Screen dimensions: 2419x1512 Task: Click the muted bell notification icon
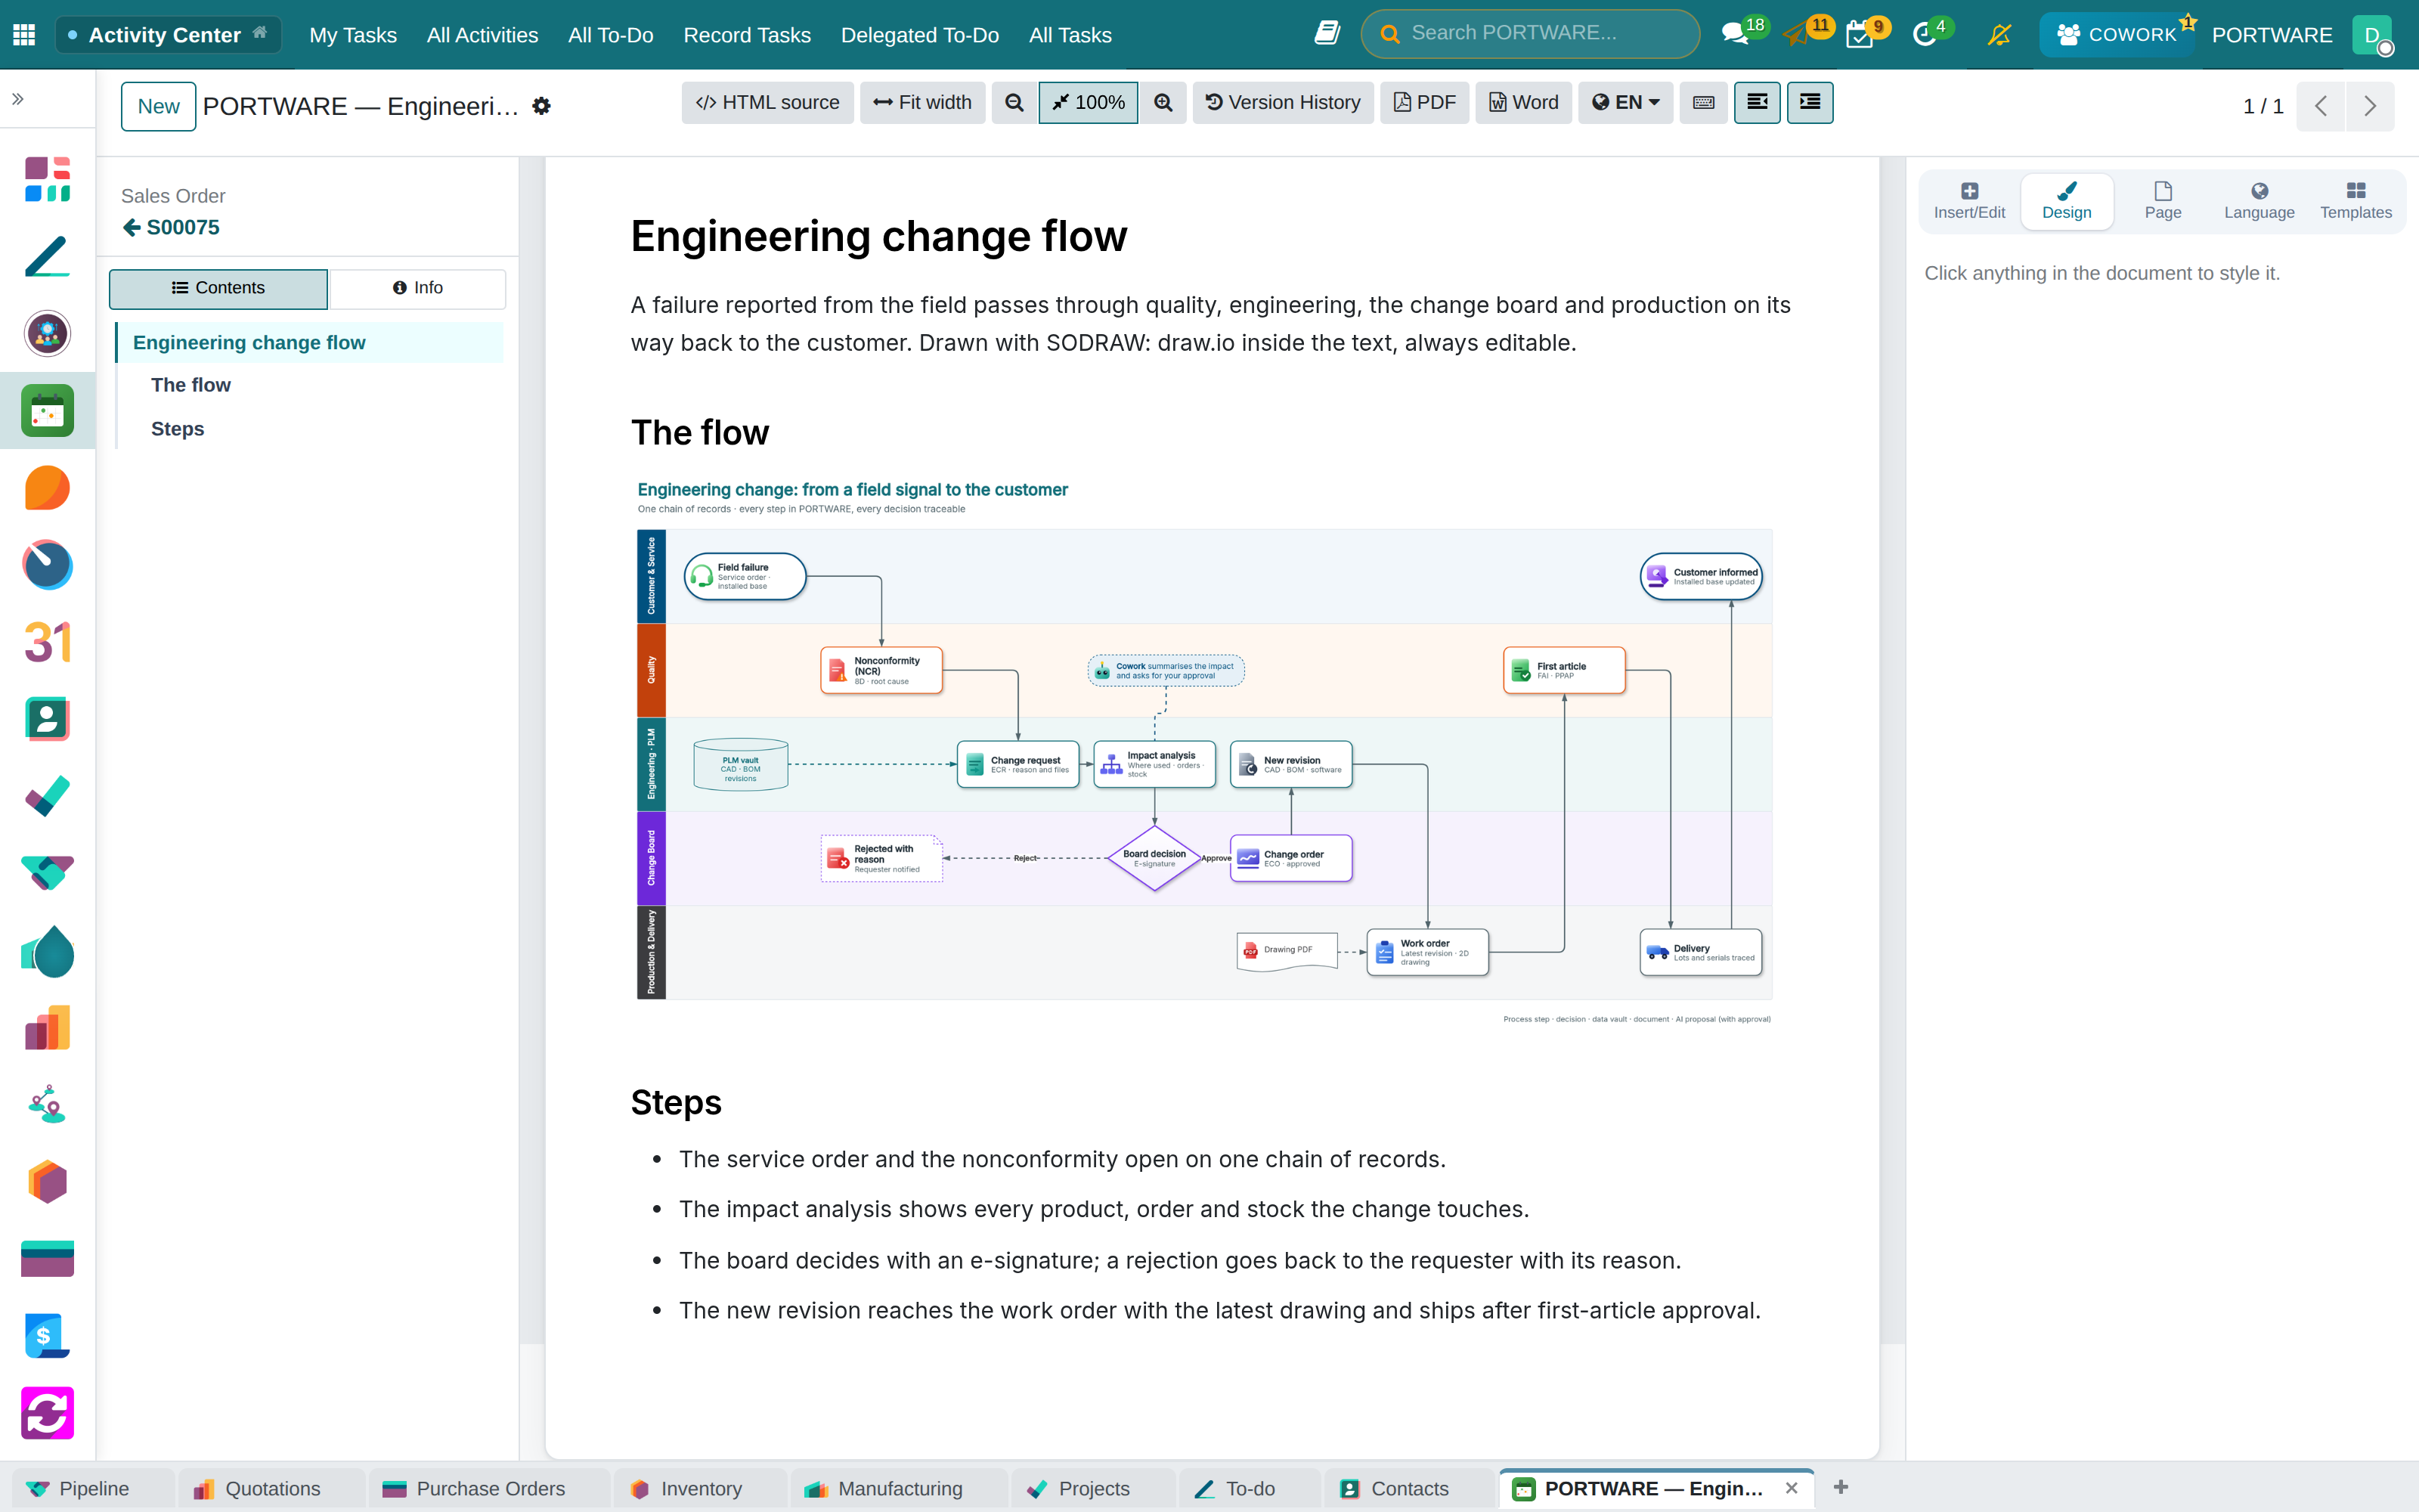pyautogui.click(x=1998, y=35)
